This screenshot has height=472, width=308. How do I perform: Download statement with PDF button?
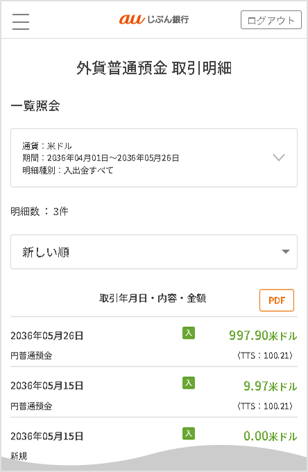click(277, 300)
